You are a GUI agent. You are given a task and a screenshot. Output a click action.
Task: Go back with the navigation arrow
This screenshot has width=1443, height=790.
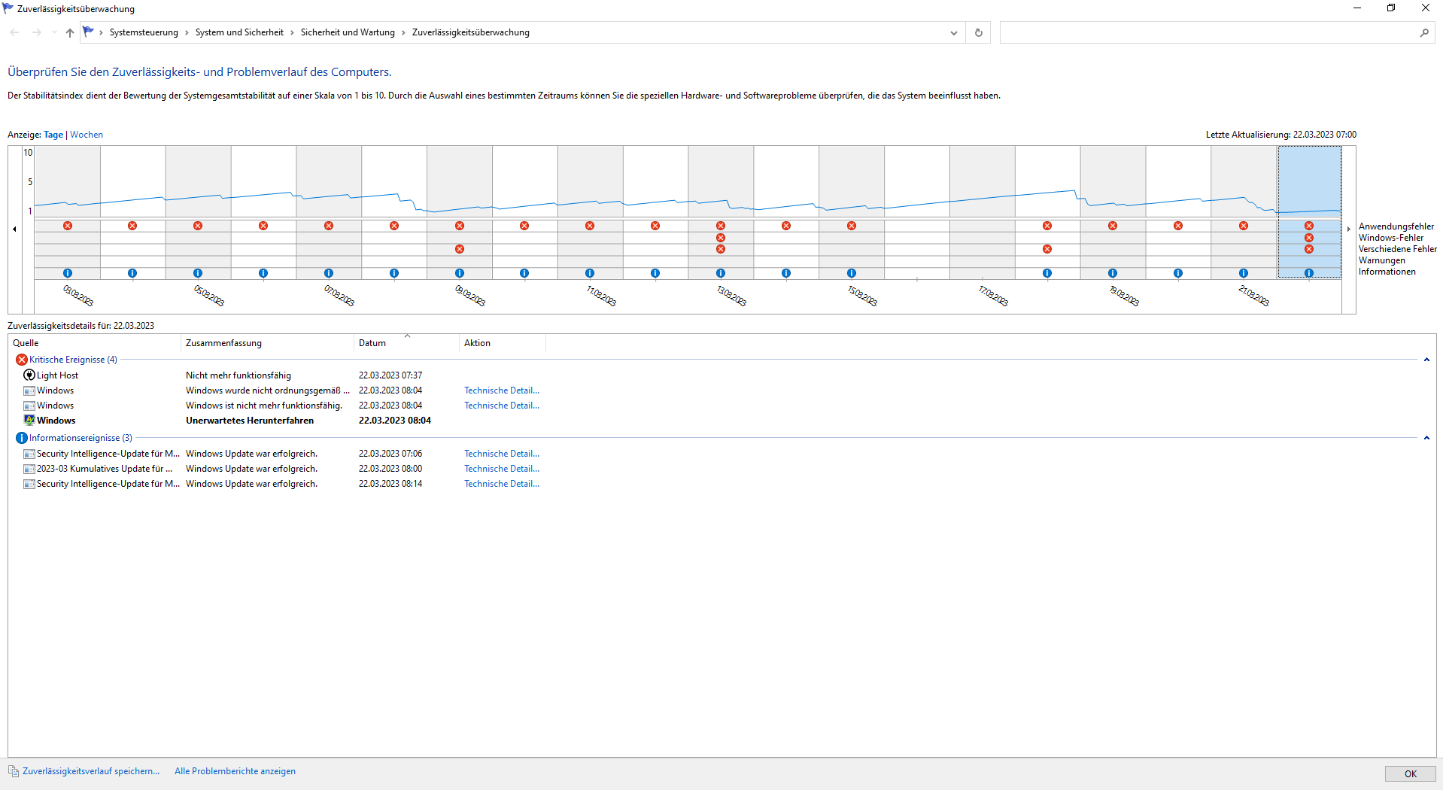coord(14,32)
